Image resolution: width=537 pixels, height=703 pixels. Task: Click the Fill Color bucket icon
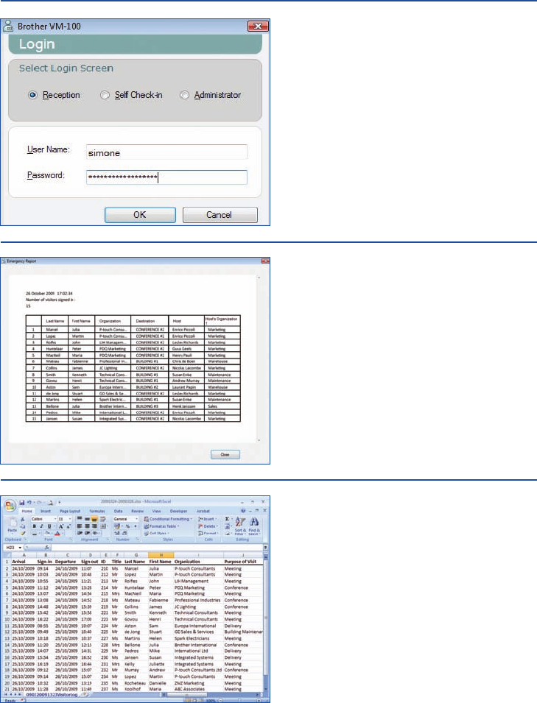[47, 534]
